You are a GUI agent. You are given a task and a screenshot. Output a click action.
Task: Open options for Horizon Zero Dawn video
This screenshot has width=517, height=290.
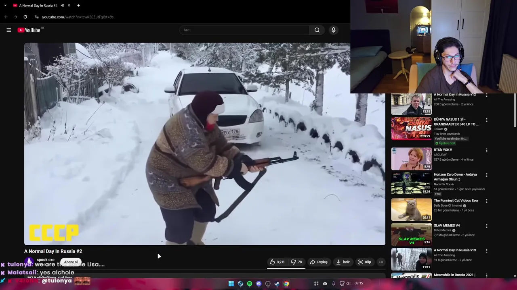tap(487, 175)
